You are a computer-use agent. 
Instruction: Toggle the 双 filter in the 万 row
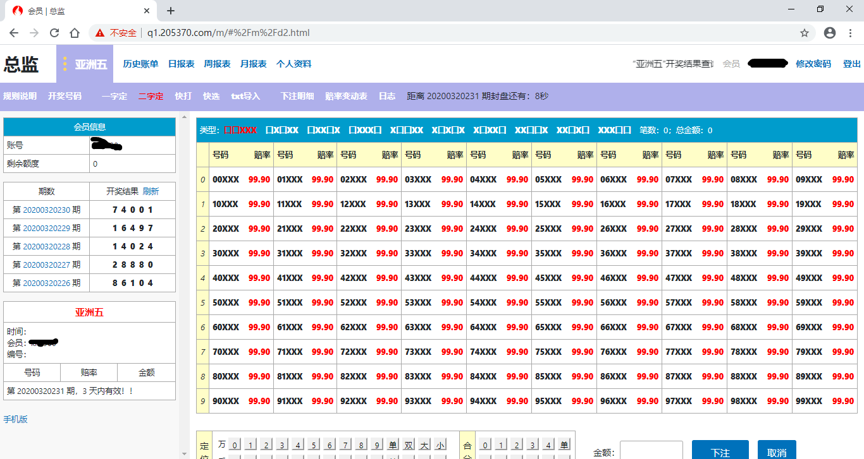tap(409, 445)
